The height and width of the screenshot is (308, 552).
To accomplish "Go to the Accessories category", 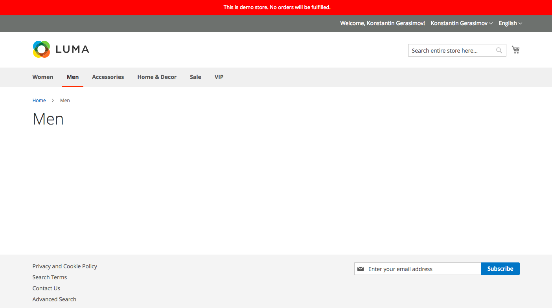I will tap(108, 77).
